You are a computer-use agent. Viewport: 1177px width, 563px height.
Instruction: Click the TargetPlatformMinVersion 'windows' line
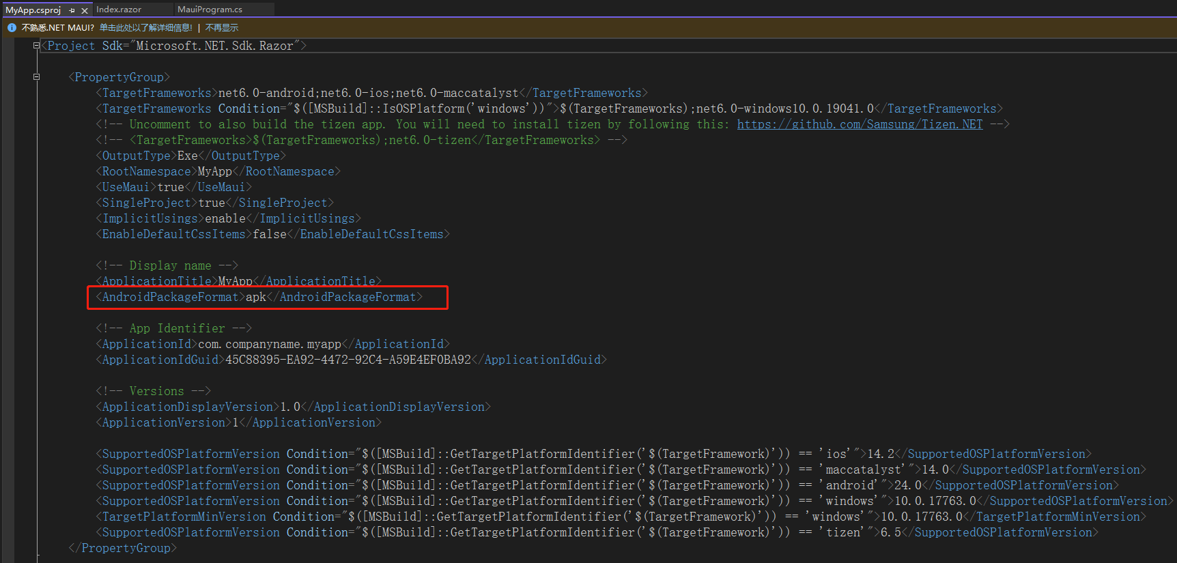(x=621, y=517)
